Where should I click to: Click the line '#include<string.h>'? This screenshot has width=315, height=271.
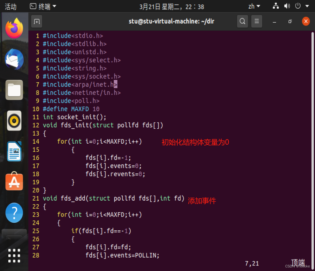(x=74, y=68)
